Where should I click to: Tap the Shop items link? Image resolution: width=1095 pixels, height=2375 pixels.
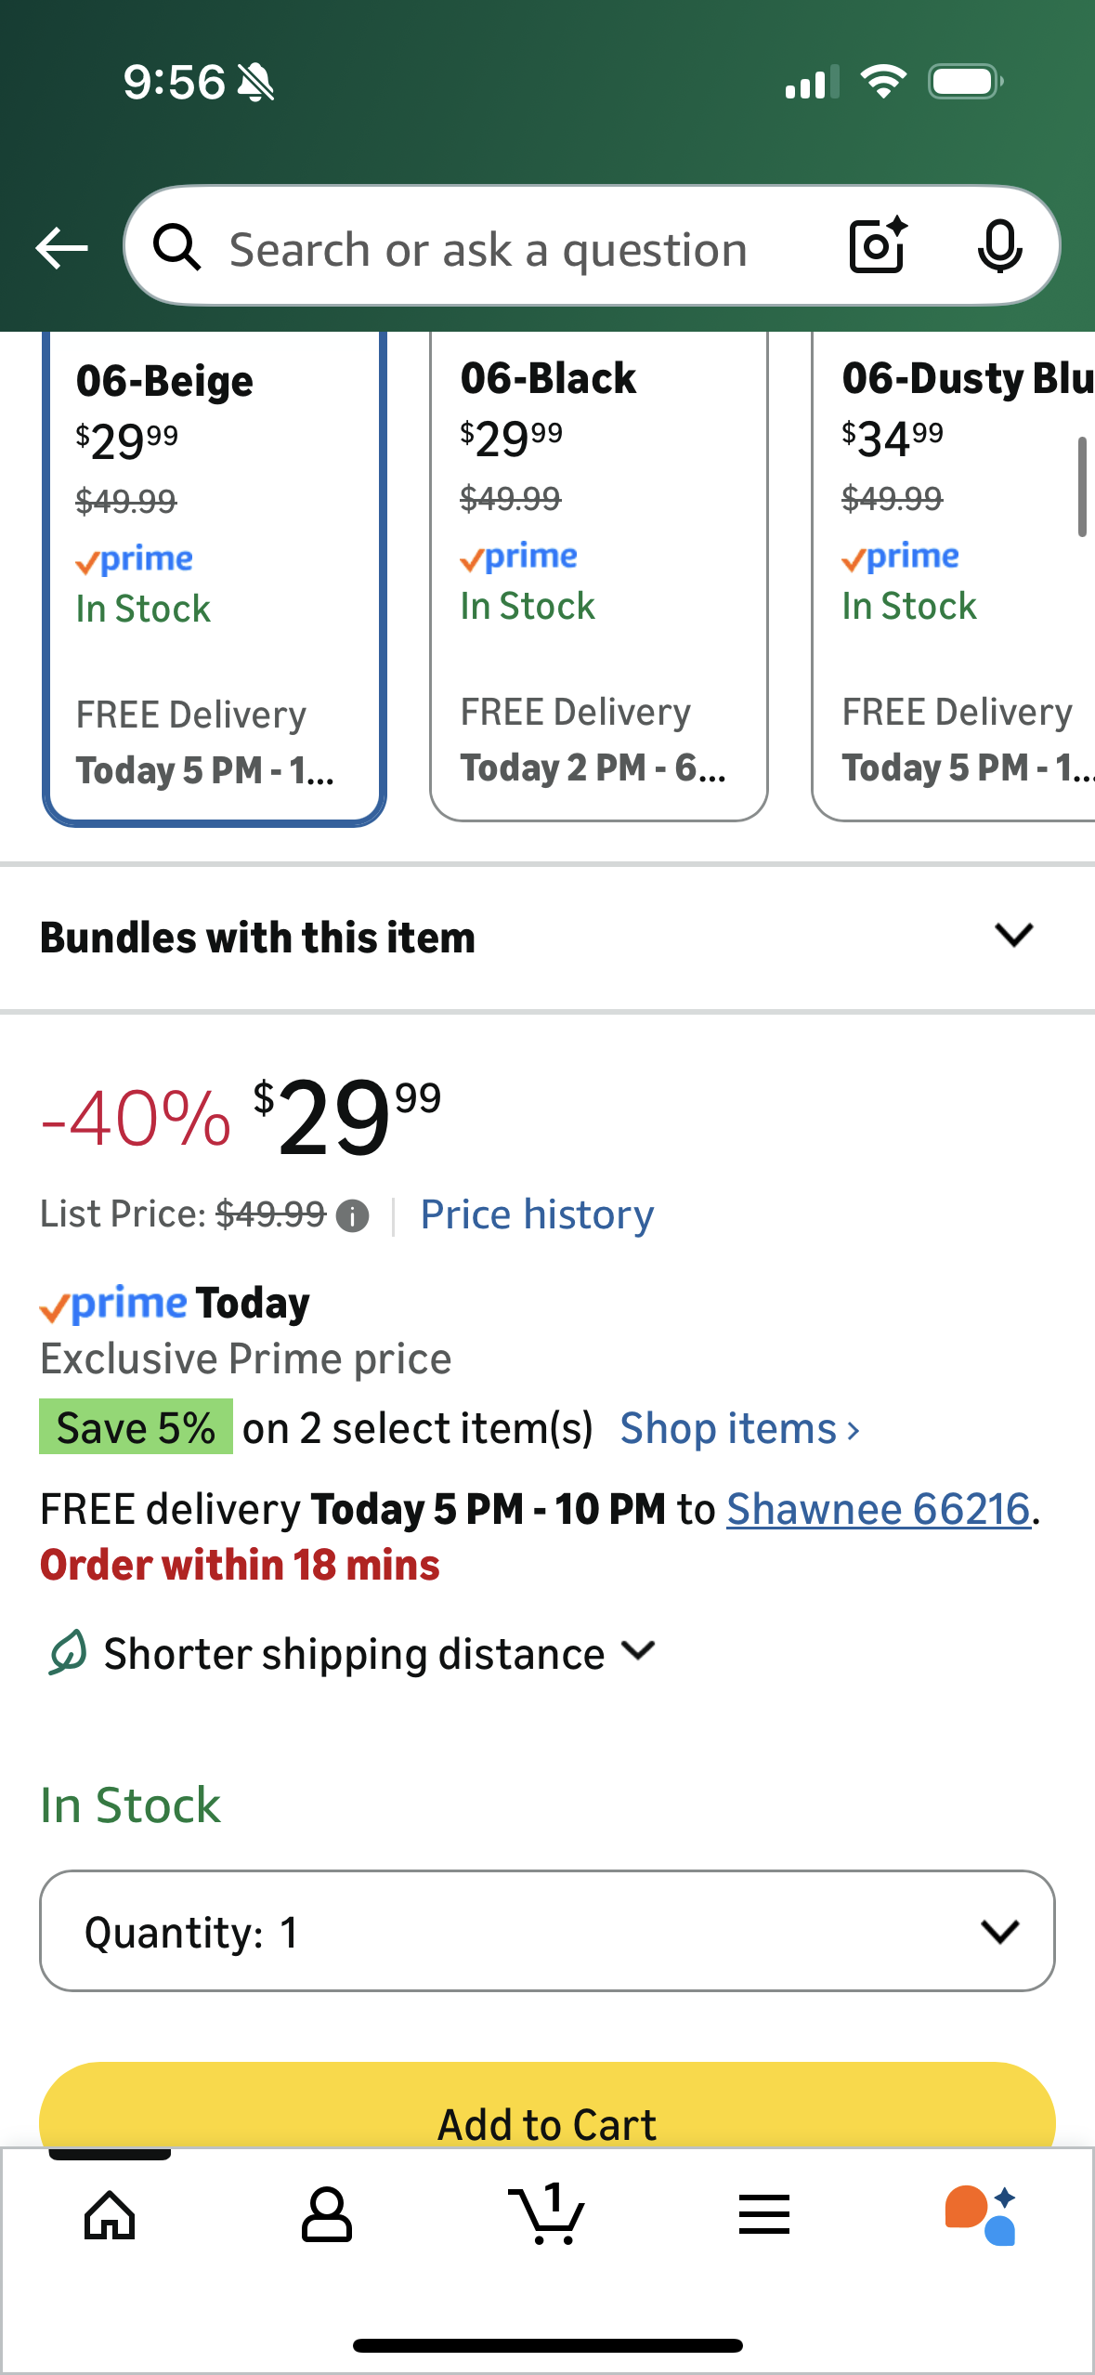[x=739, y=1428]
